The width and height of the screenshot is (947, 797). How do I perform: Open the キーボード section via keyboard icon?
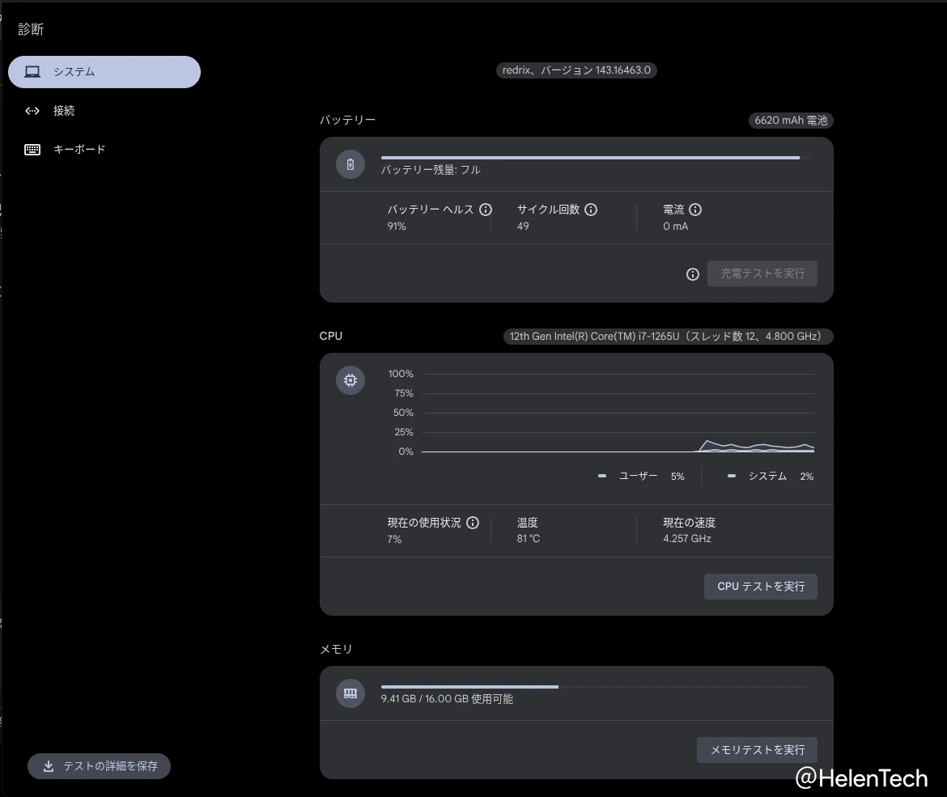click(x=32, y=149)
